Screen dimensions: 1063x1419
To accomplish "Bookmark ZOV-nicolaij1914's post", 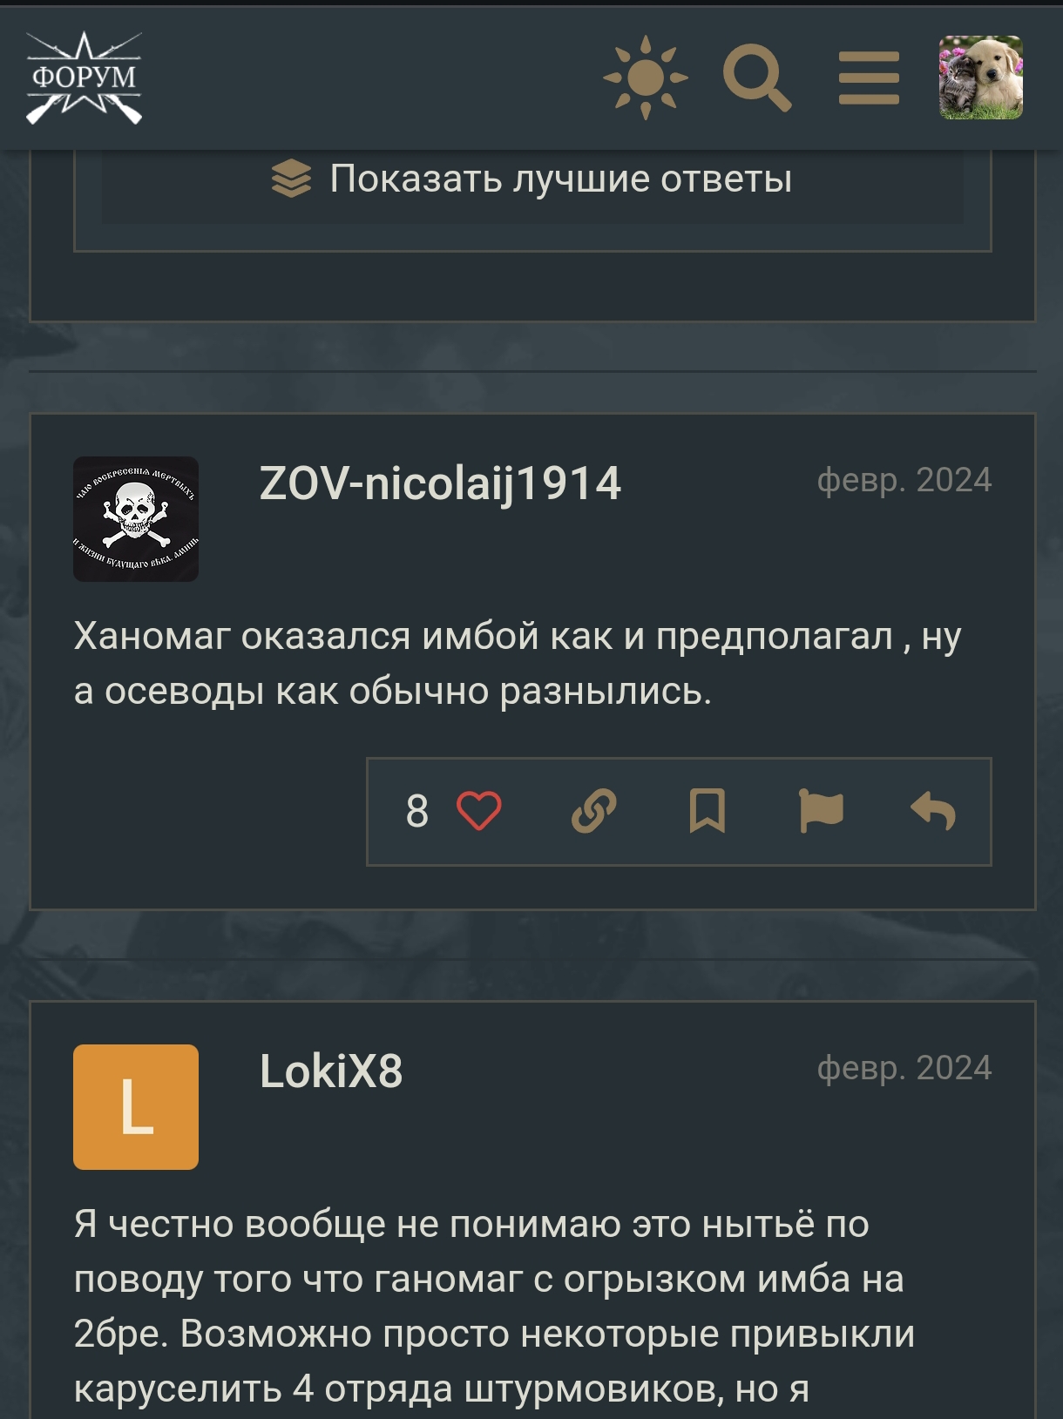I will point(708,811).
